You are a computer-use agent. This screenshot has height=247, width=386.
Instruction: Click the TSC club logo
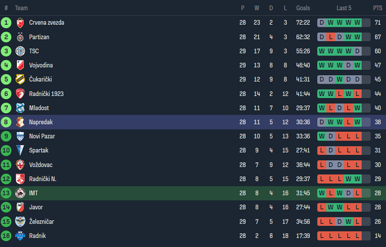click(x=20, y=51)
